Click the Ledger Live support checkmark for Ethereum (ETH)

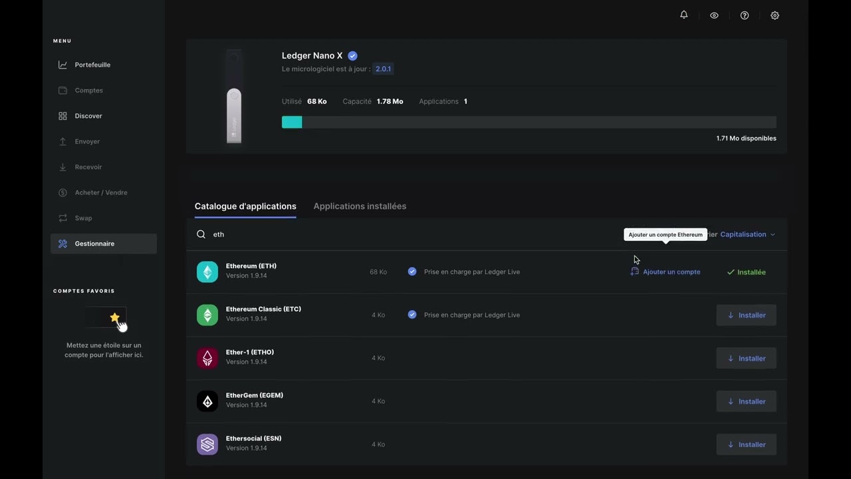[412, 271]
